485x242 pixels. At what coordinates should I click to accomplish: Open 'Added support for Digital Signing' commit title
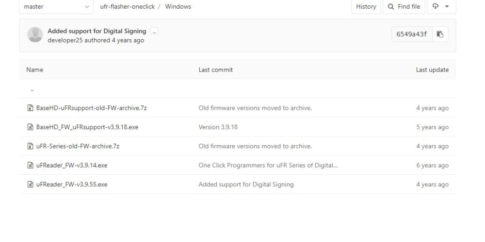click(x=97, y=31)
